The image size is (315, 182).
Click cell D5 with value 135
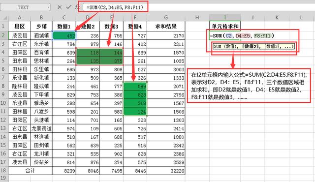coord(88,61)
